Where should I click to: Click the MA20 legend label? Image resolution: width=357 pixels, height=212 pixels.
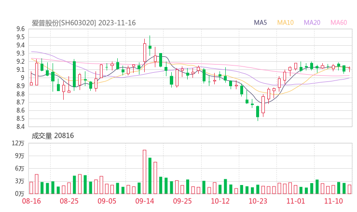coord(312,23)
